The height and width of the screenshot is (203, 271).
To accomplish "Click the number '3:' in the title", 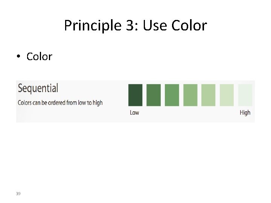I will [x=128, y=26].
